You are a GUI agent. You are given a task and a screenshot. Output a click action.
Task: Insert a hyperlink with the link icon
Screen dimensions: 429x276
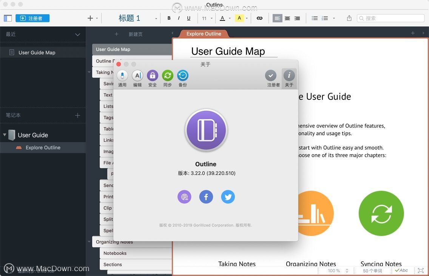tap(259, 18)
